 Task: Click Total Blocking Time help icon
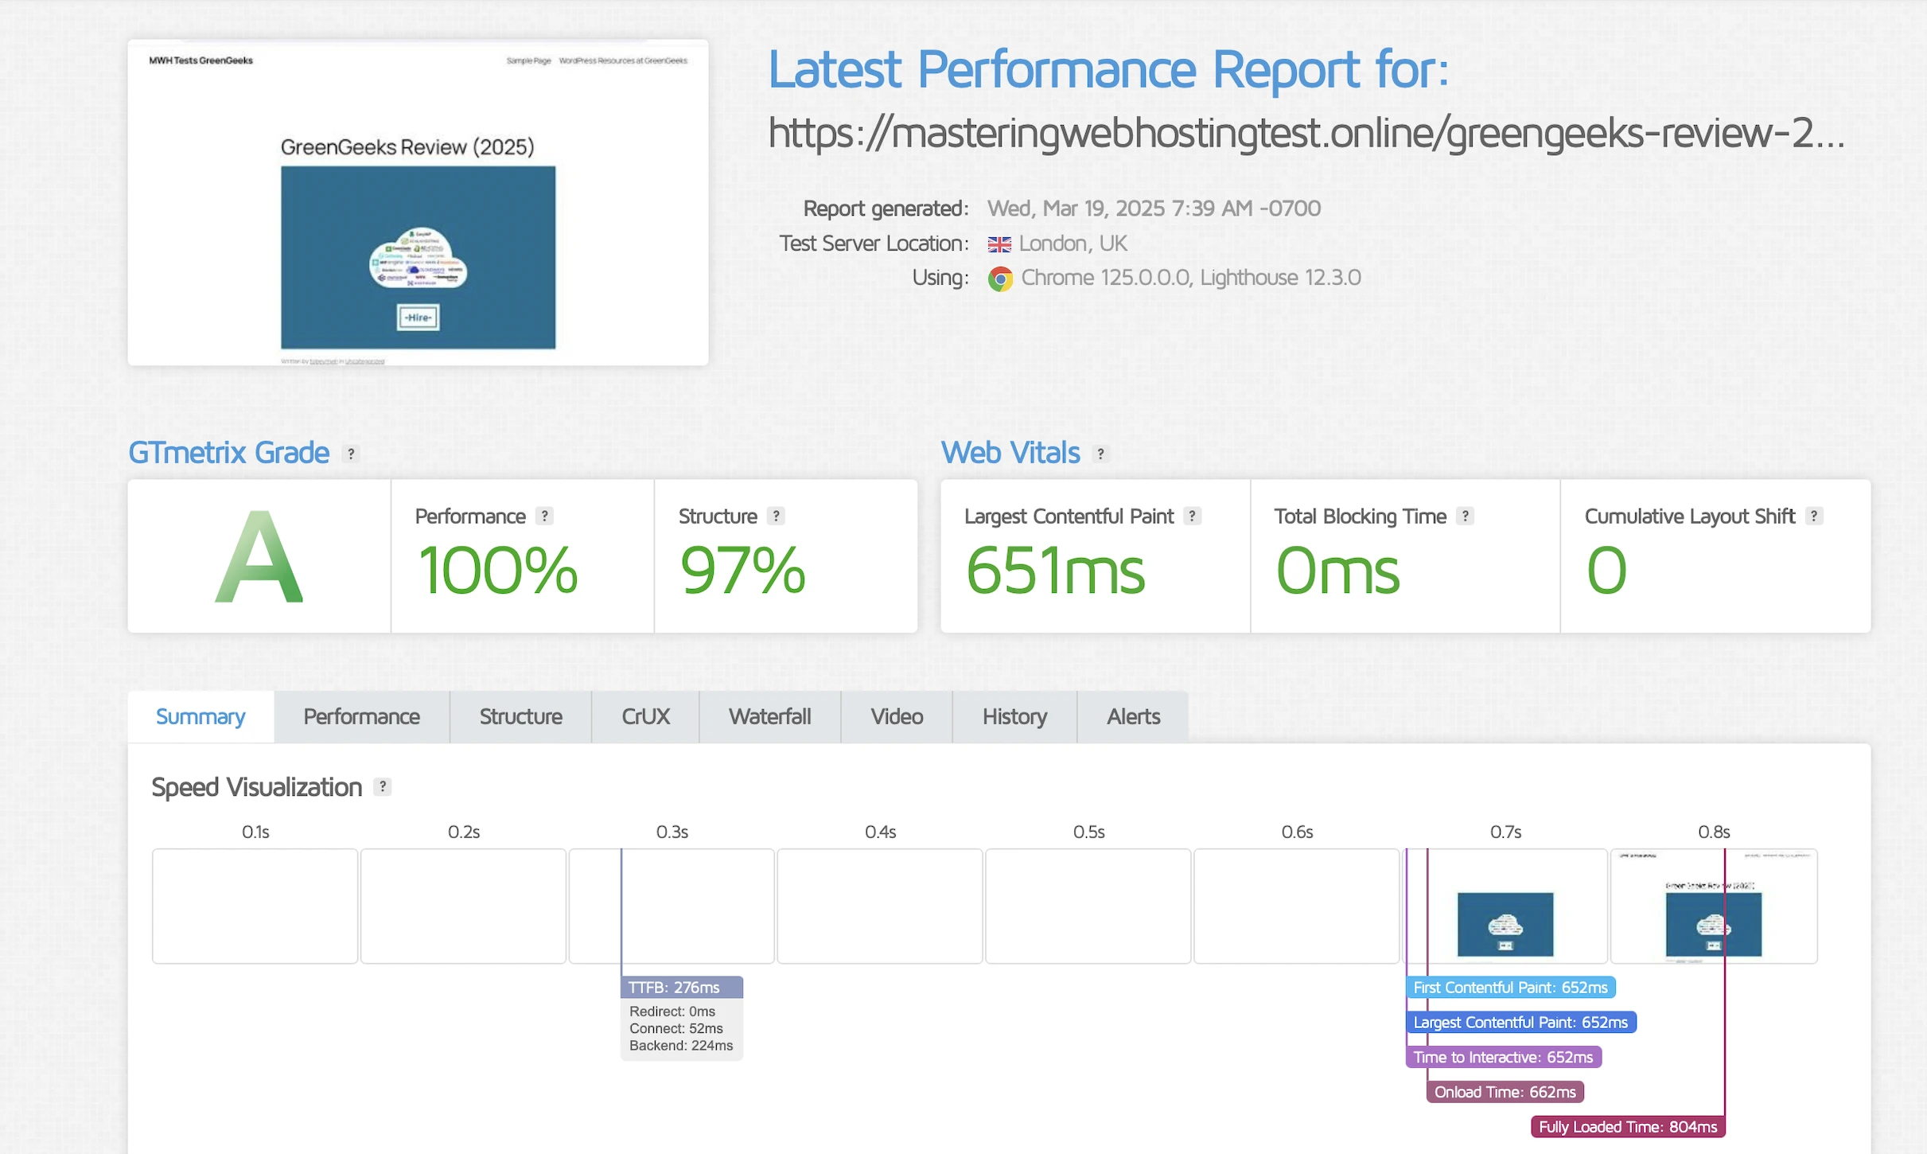pos(1465,516)
